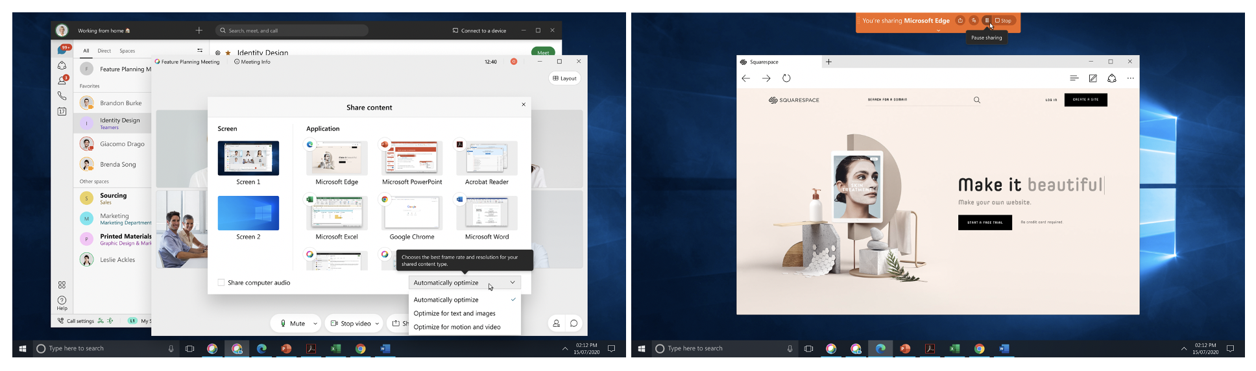The width and height of the screenshot is (1256, 371).
Task: Expand the Automatically optimize dropdown
Action: tap(465, 283)
